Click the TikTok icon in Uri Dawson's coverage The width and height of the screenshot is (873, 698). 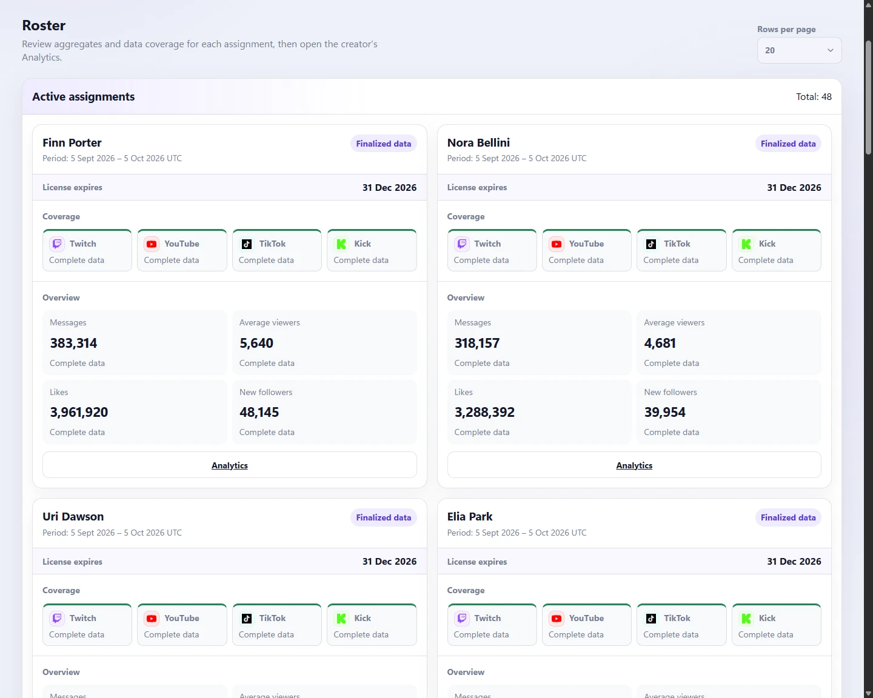tap(247, 618)
